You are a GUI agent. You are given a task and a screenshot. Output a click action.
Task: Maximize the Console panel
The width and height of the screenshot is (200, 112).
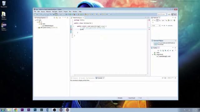(x=175, y=78)
